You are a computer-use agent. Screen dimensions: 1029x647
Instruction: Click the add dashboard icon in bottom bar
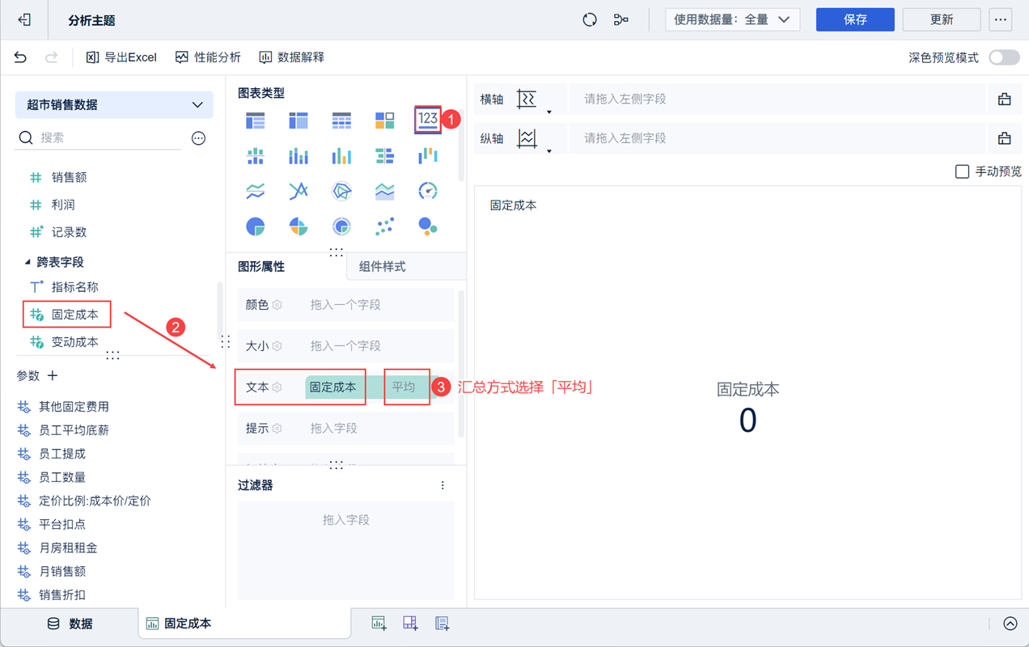(410, 623)
